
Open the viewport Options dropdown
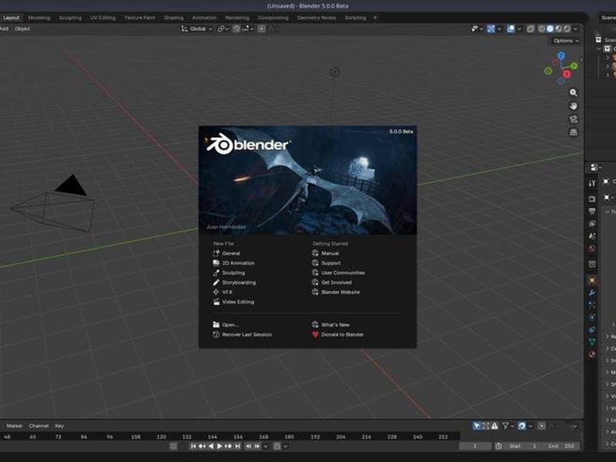(566, 41)
